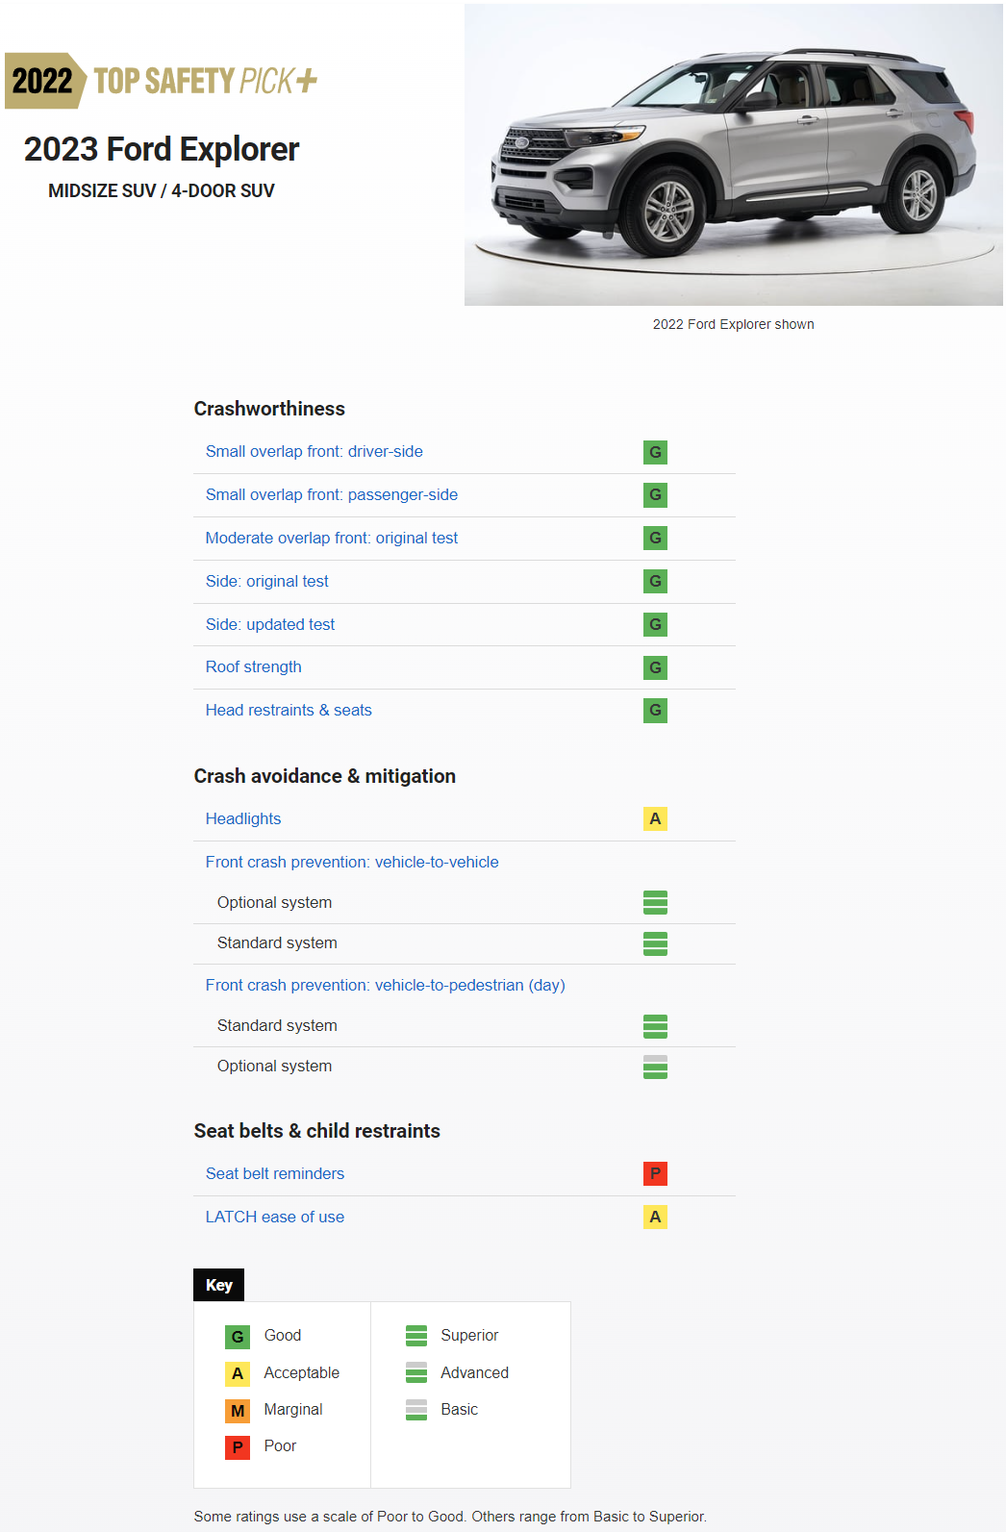
Task: Click Acceptable icon for Headlights
Action: click(x=655, y=819)
